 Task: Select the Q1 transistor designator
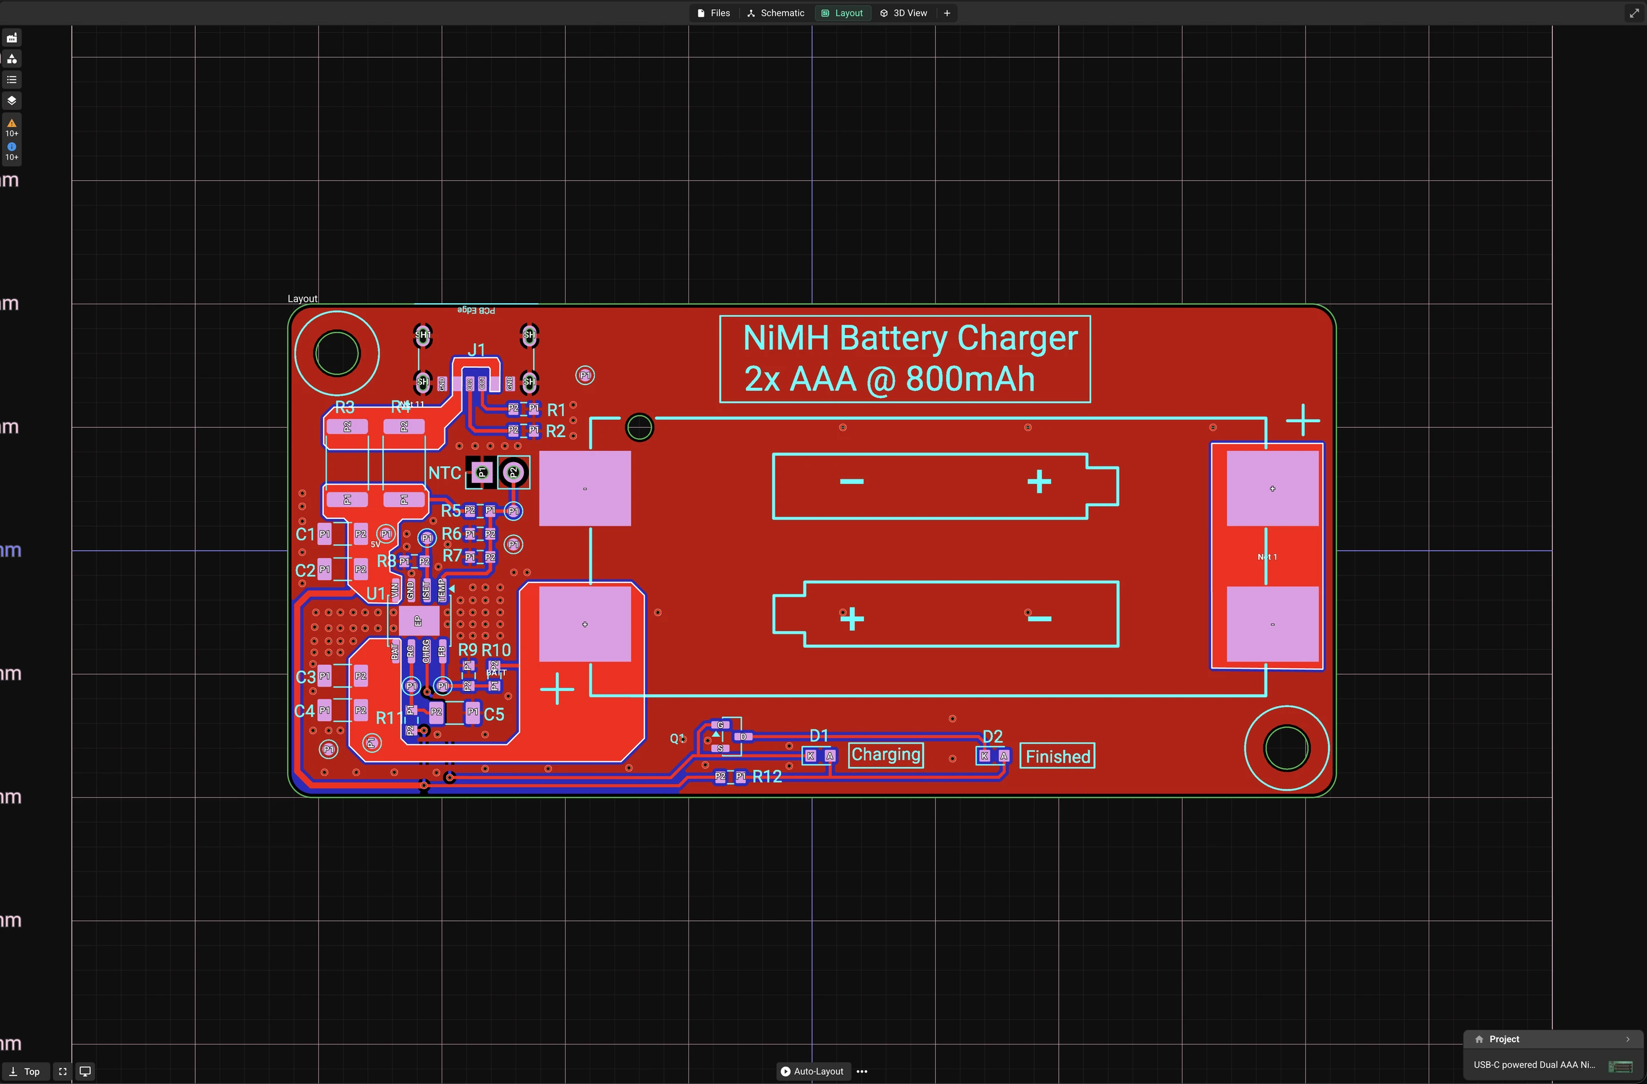point(678,738)
